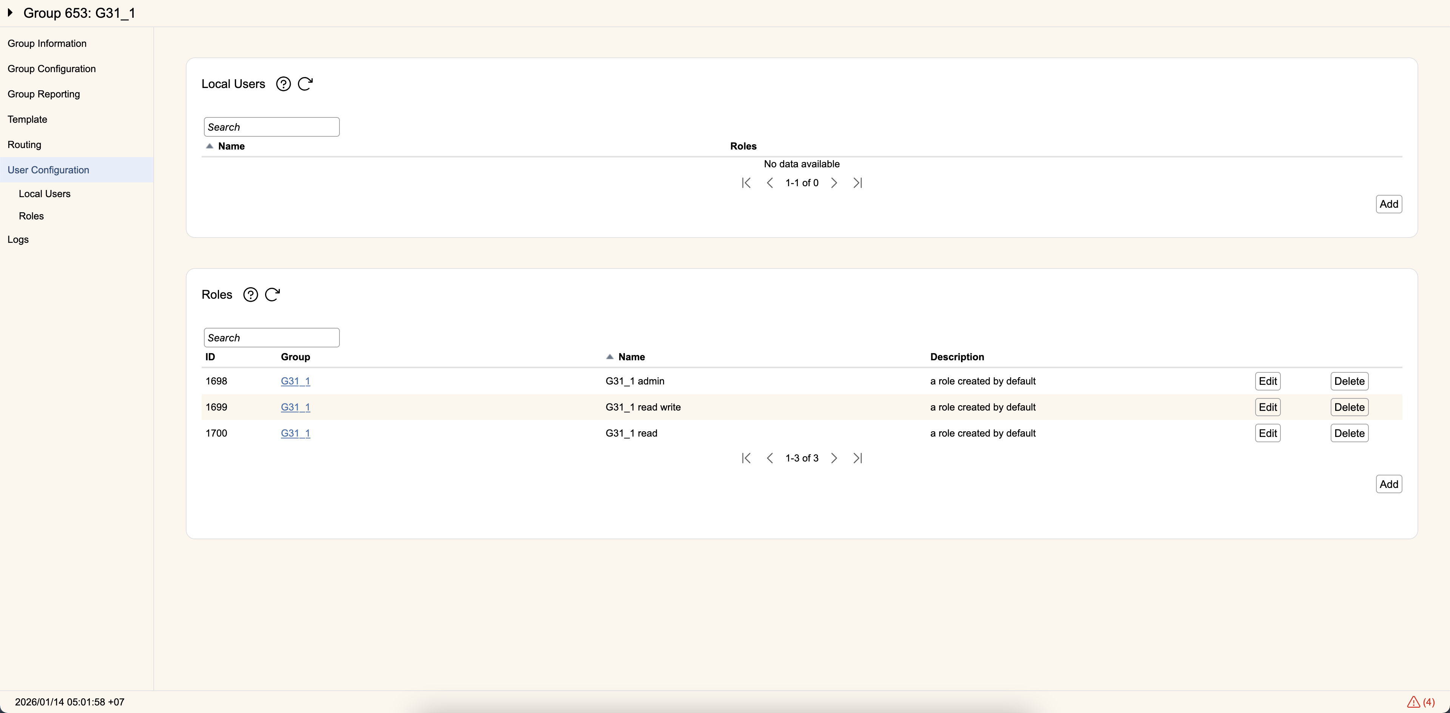The width and height of the screenshot is (1450, 713).
Task: Open Group Configuration in sidebar
Action: 52,69
